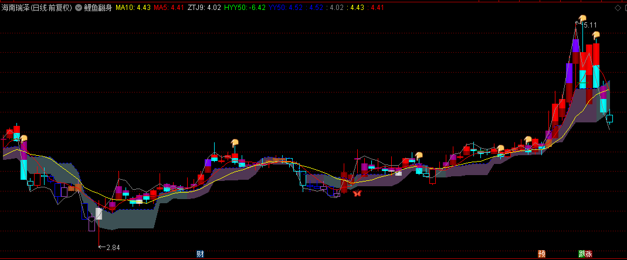Image resolution: width=627 pixels, height=260 pixels.
Task: Click the hand signal icon nearest right of the butterfly icon
Action: 419,155
